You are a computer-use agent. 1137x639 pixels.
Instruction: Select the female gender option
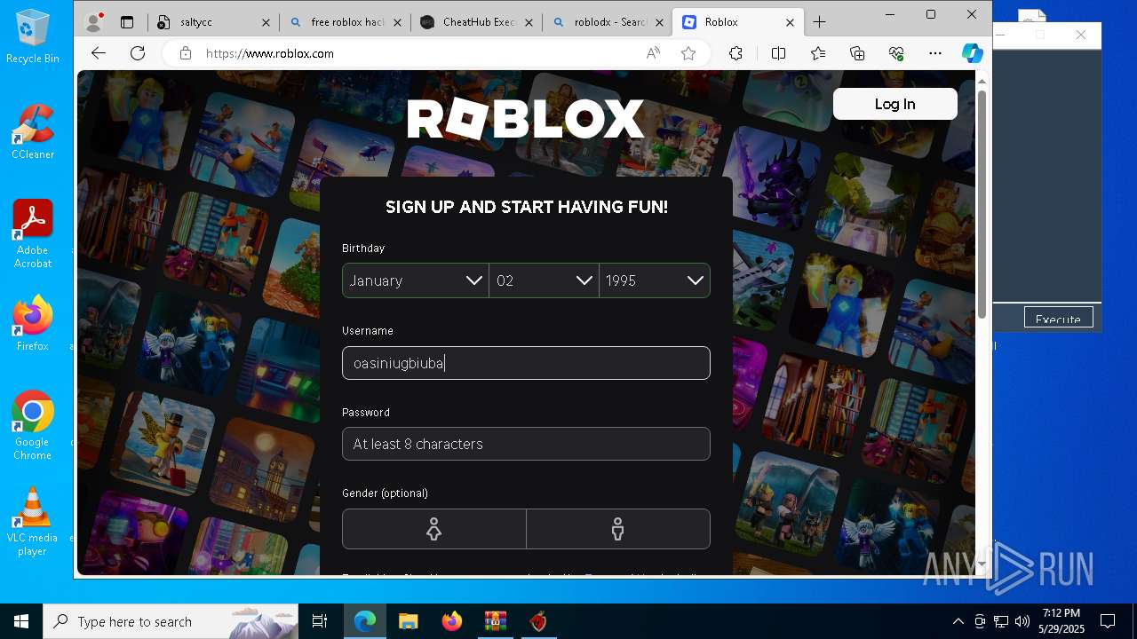tap(433, 529)
